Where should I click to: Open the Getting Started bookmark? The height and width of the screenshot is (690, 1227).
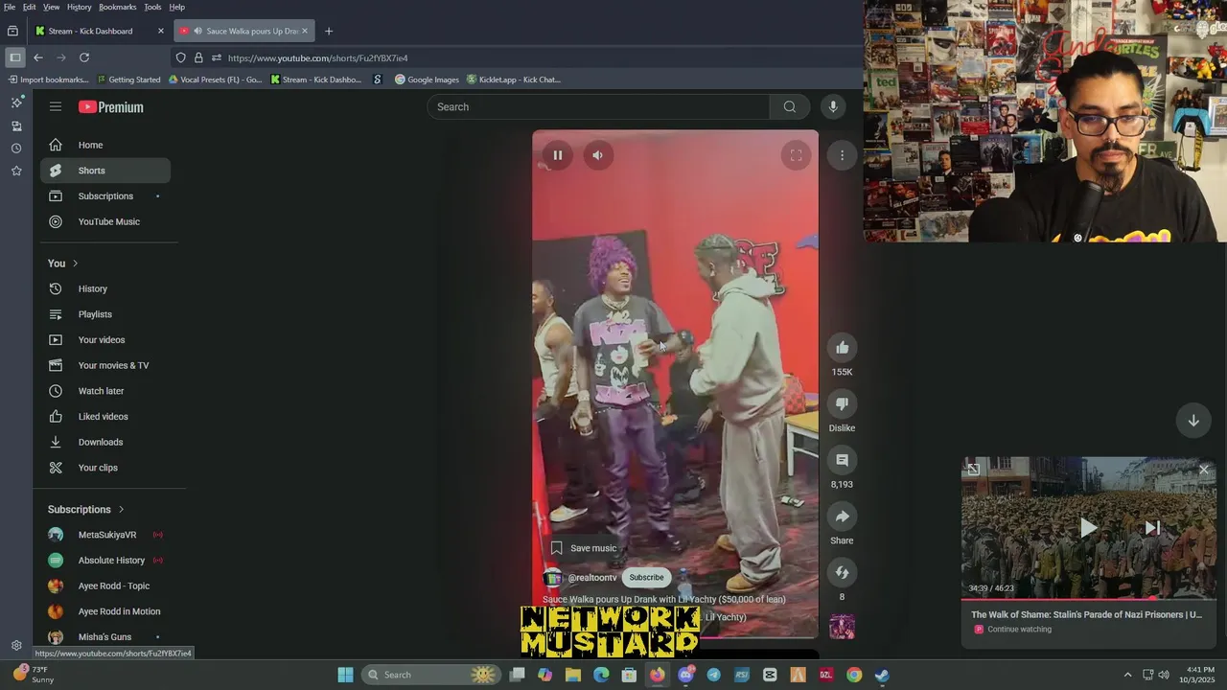pyautogui.click(x=127, y=80)
